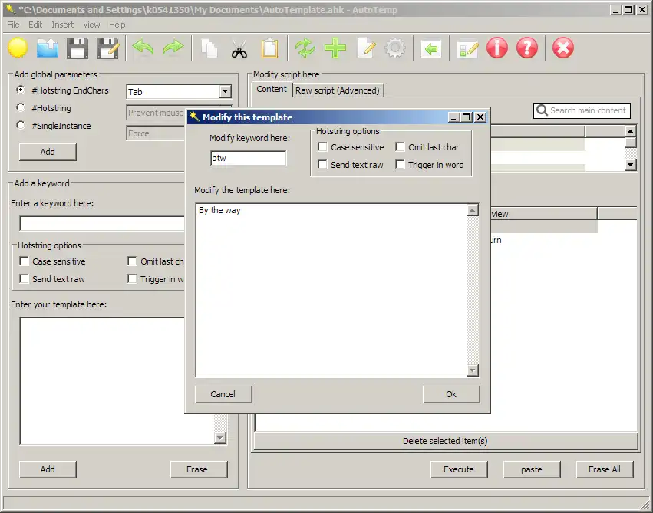The width and height of the screenshot is (653, 513).
Task: Click Add button below template box
Action: pos(48,469)
